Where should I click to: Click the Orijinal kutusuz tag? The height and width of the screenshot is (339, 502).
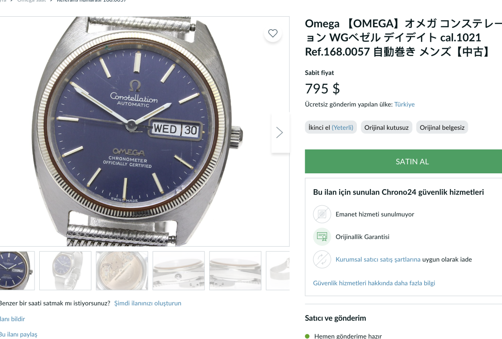click(x=386, y=128)
